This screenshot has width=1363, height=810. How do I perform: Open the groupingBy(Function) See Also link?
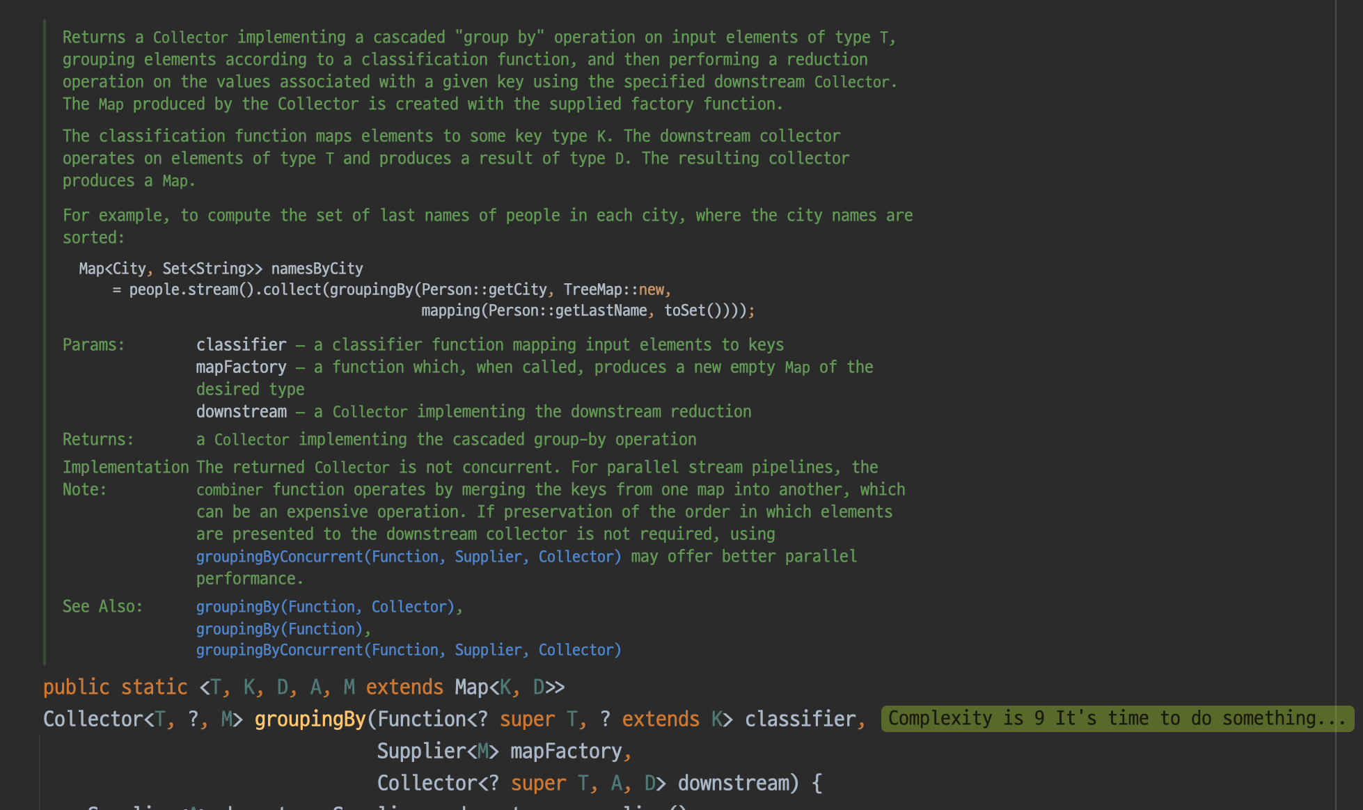coord(279,629)
